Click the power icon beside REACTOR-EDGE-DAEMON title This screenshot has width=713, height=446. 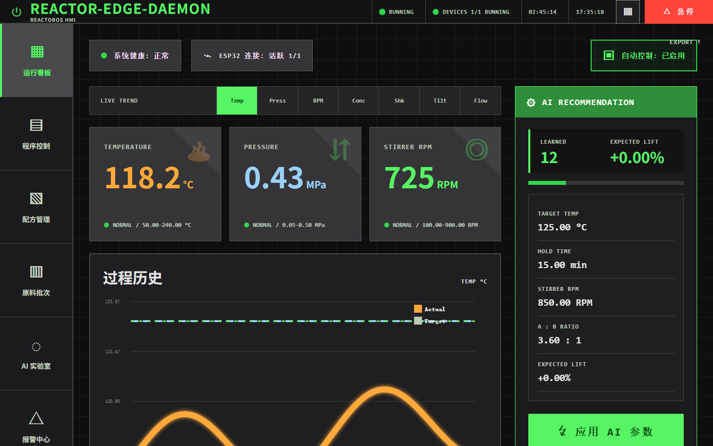(16, 12)
